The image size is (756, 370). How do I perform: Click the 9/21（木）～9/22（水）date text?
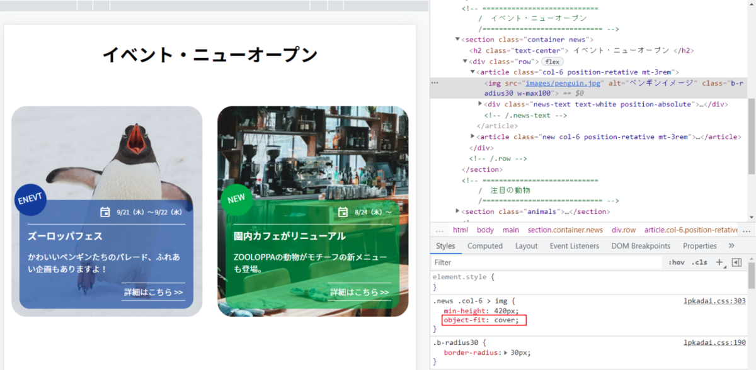[149, 213]
